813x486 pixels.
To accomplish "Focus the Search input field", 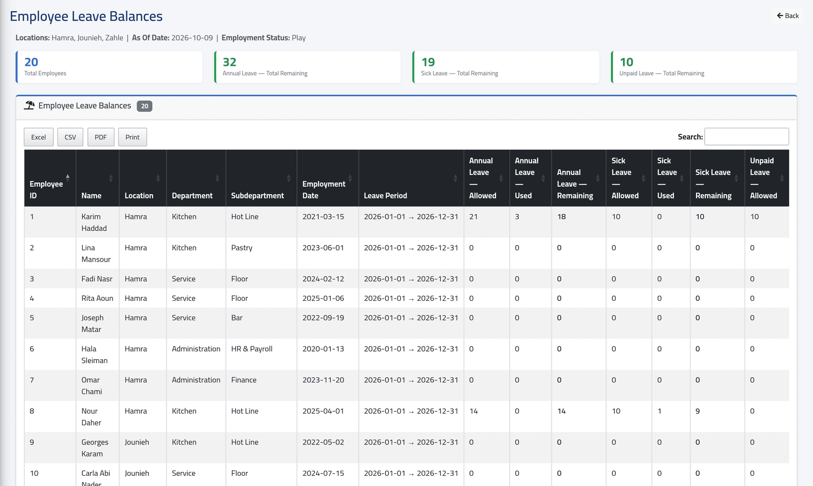I will pyautogui.click(x=746, y=136).
